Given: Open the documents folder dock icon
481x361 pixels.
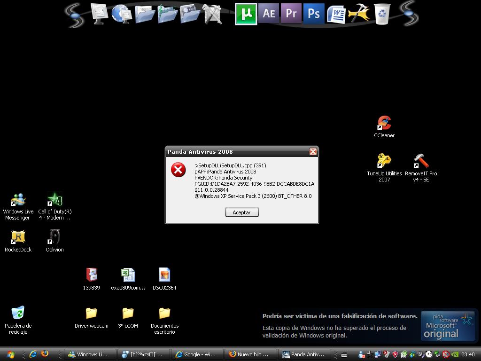Looking at the screenshot, I should click(145, 14).
